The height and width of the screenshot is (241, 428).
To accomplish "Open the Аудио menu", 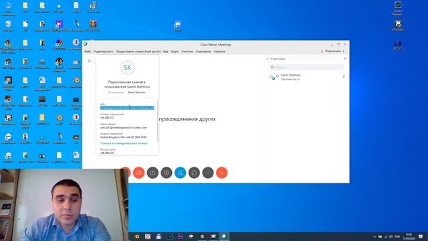I will 175,52.
